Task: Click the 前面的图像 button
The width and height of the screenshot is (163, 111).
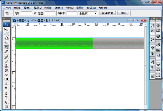Action: point(107,13)
